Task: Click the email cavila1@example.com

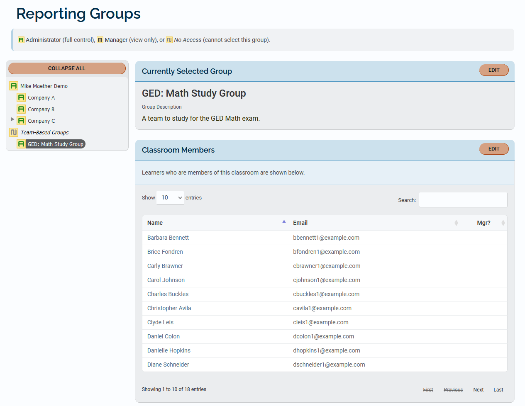Action: click(x=322, y=308)
